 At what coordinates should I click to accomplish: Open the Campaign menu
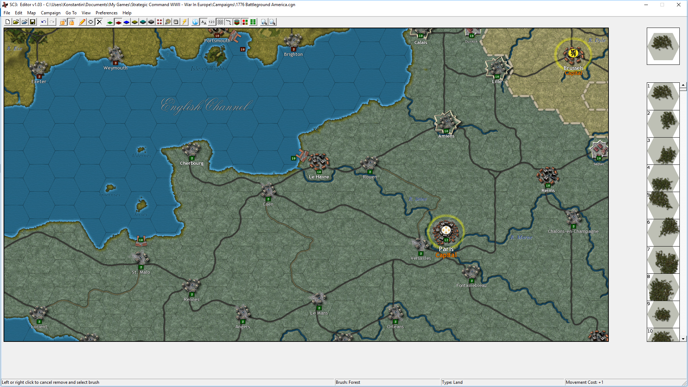[x=51, y=13]
